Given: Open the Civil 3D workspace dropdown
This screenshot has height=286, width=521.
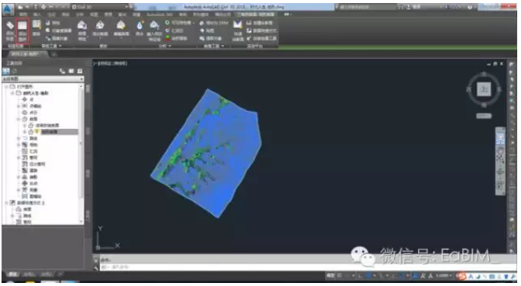Looking at the screenshot, I should [x=101, y=7].
